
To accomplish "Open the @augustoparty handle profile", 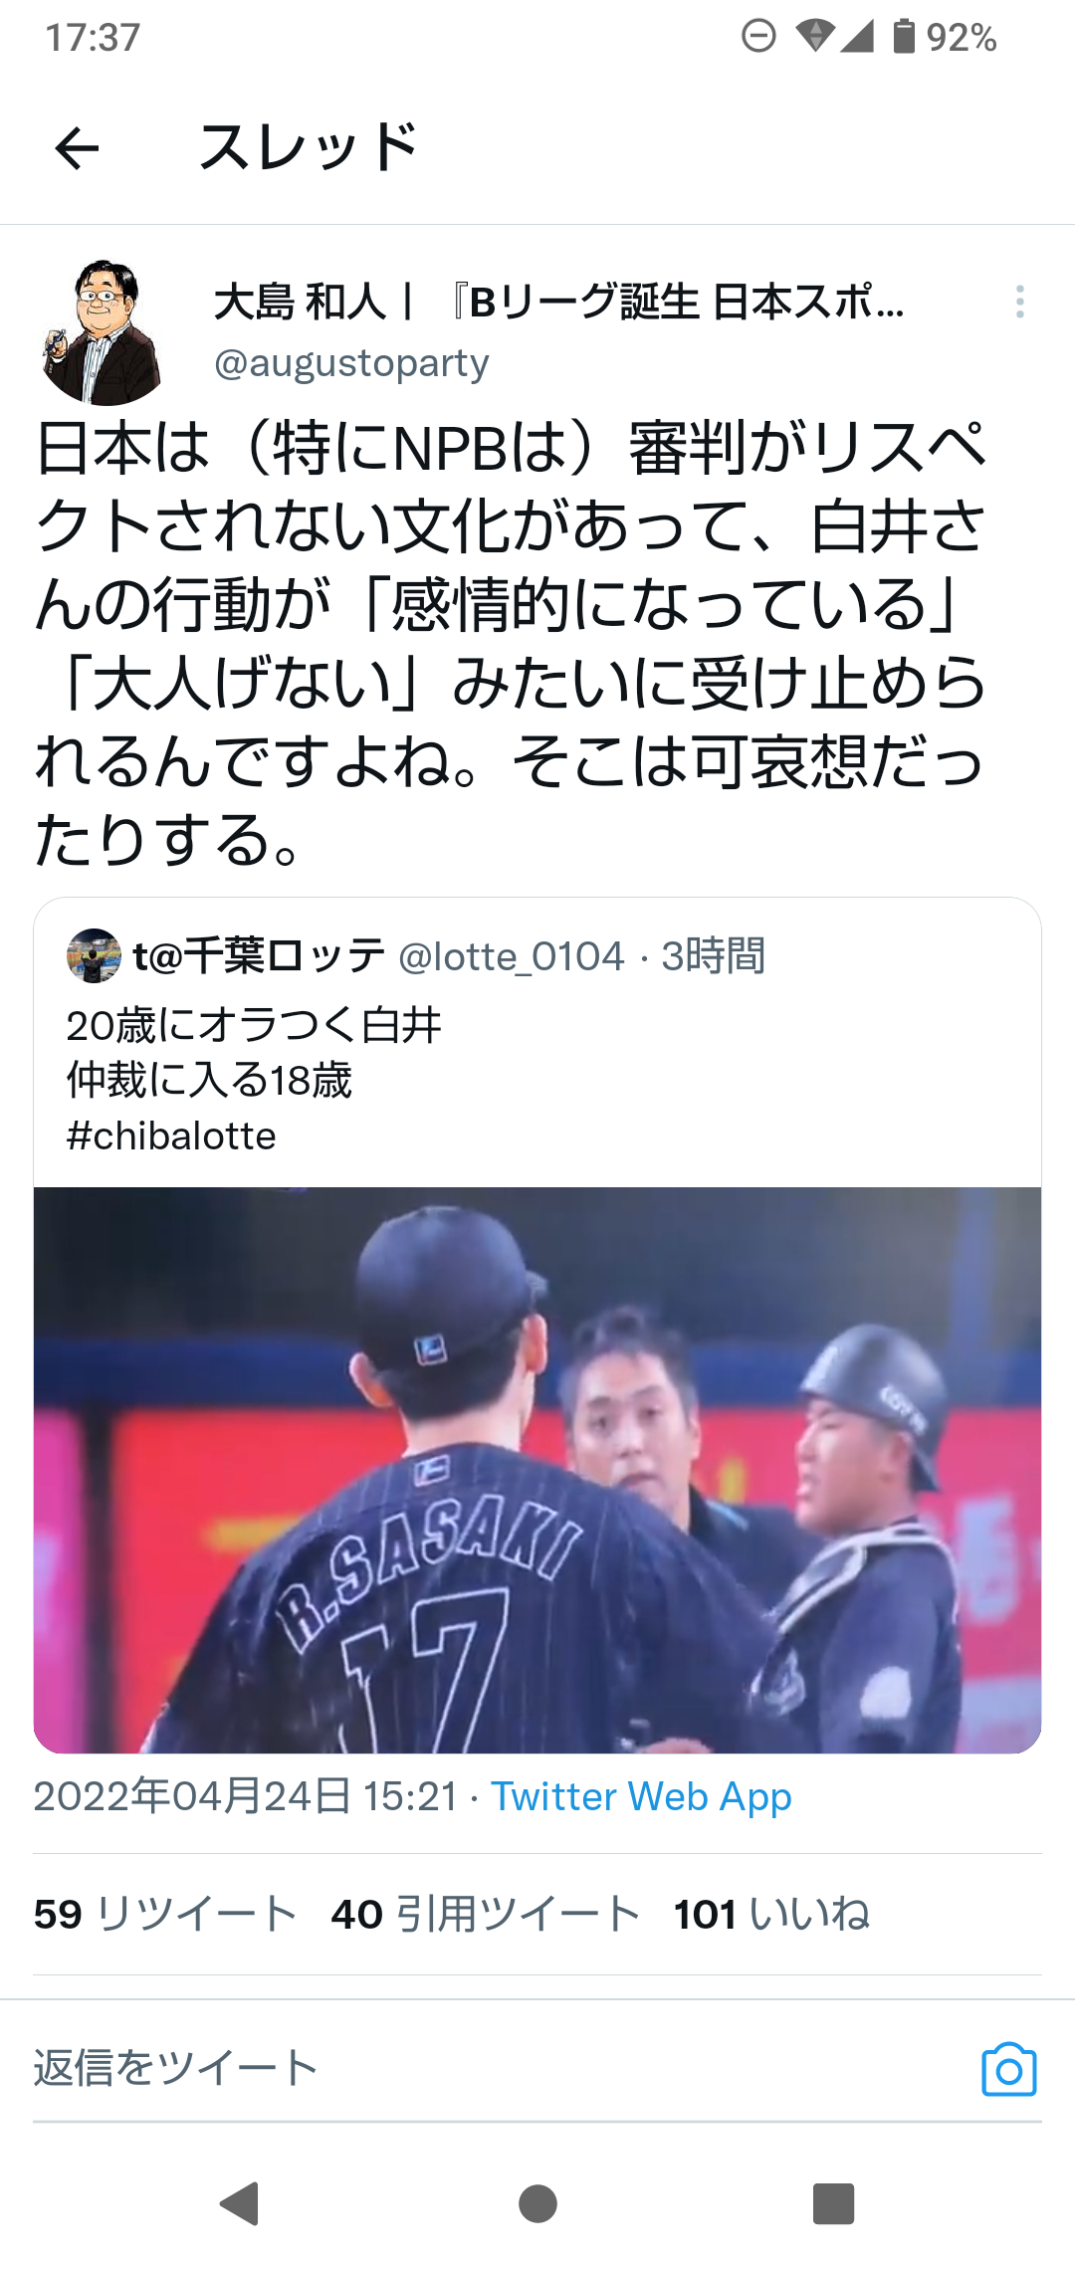I will click(351, 364).
